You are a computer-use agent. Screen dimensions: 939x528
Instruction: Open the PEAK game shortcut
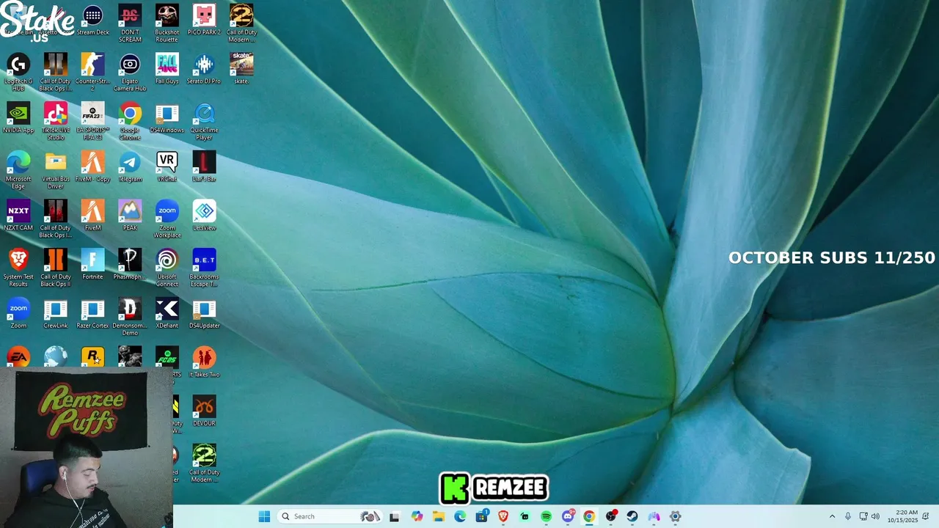[x=130, y=216]
